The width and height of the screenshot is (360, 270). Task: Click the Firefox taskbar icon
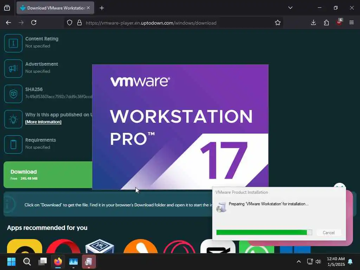[58, 262]
